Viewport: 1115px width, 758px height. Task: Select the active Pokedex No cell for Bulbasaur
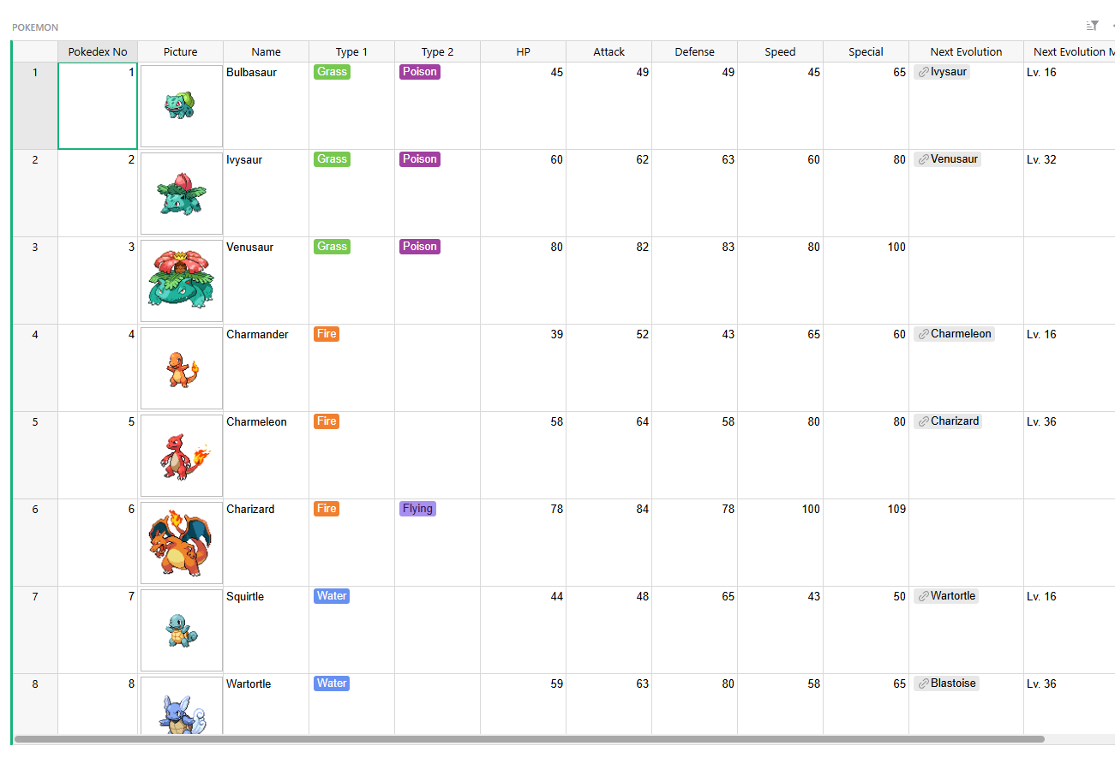pos(98,106)
